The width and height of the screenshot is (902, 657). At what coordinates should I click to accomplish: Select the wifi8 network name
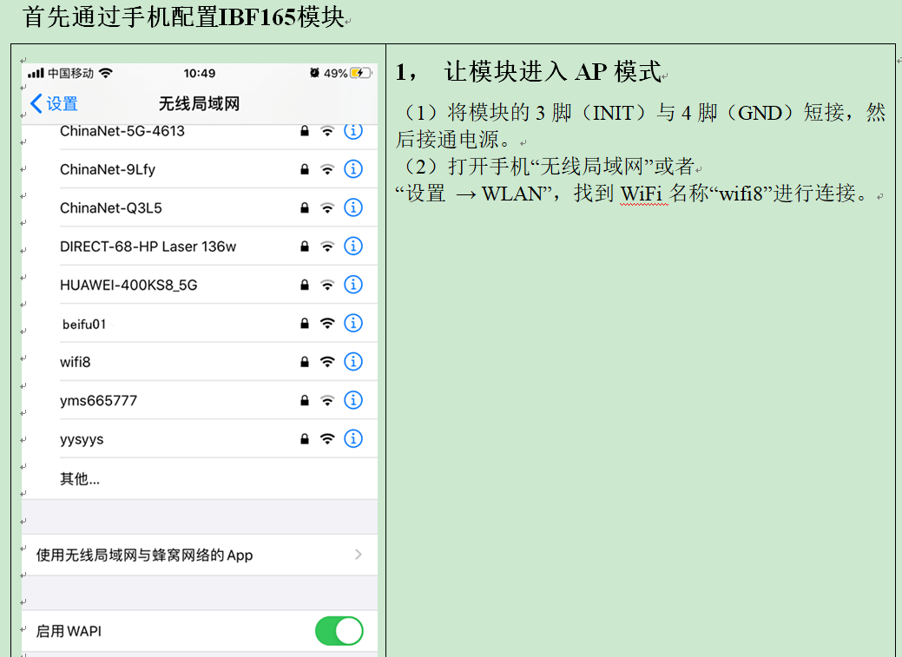coord(76,362)
